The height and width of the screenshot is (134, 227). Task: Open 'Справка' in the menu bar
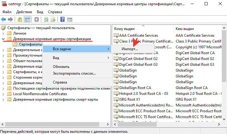(x=55, y=12)
